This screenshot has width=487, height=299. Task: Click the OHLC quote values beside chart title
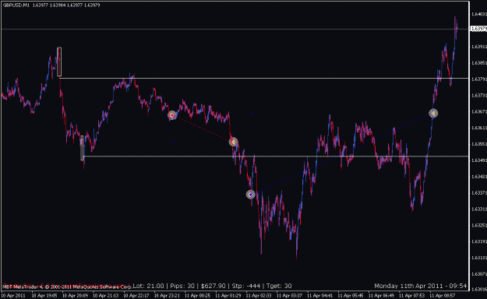click(x=66, y=5)
